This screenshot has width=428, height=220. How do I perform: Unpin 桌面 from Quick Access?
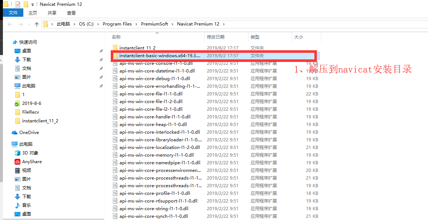pos(101,51)
